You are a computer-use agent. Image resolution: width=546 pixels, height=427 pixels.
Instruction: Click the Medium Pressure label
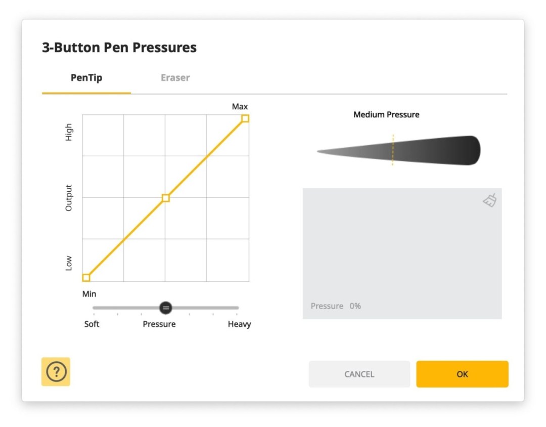(386, 114)
